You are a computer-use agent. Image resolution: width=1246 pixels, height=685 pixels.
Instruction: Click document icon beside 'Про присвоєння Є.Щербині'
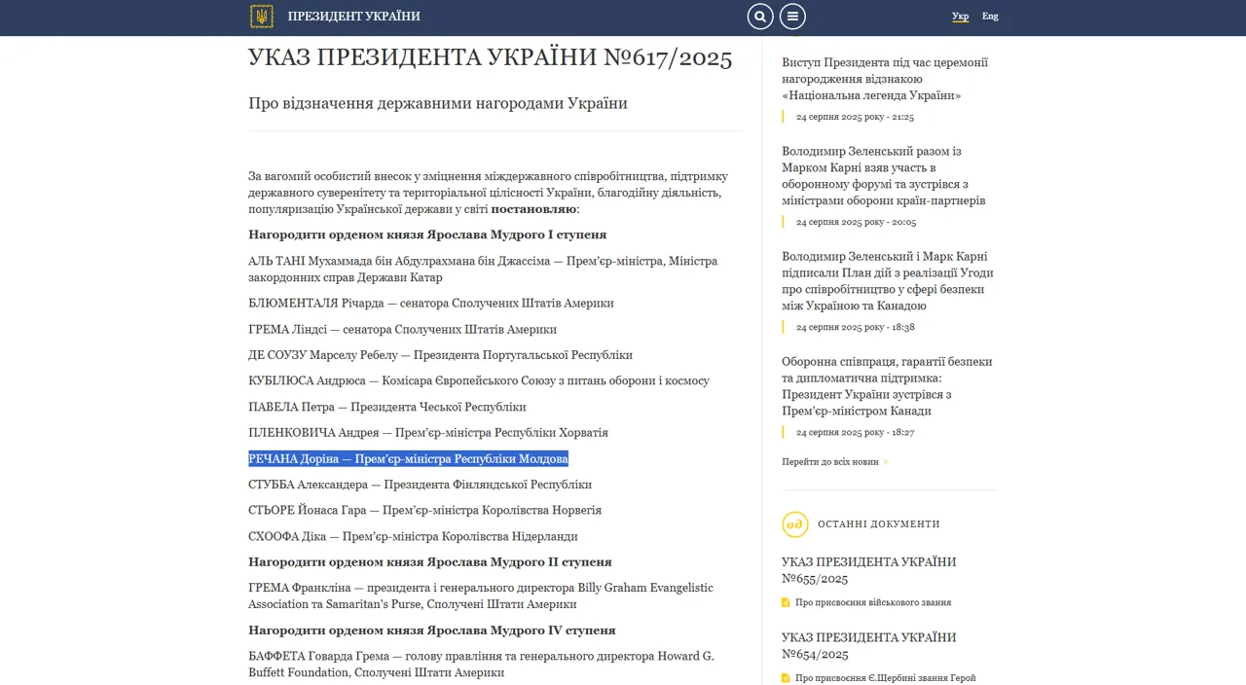pos(787,678)
